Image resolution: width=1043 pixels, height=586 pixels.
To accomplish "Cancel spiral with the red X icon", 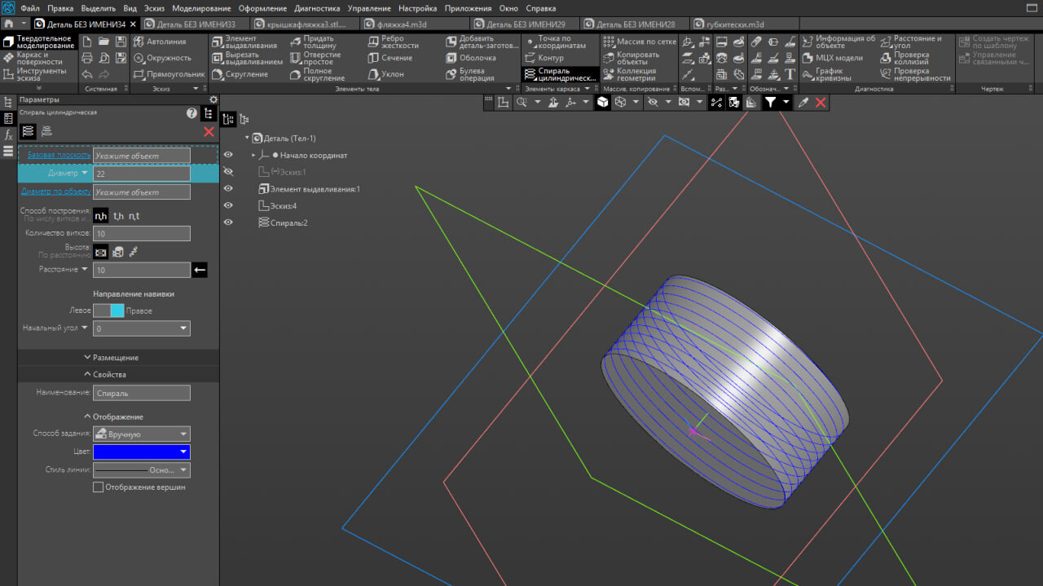I will click(x=209, y=131).
